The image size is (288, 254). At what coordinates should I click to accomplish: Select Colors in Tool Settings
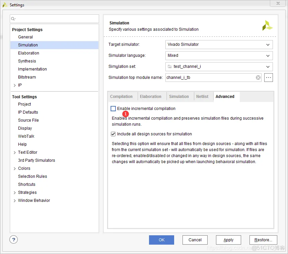[24, 168]
